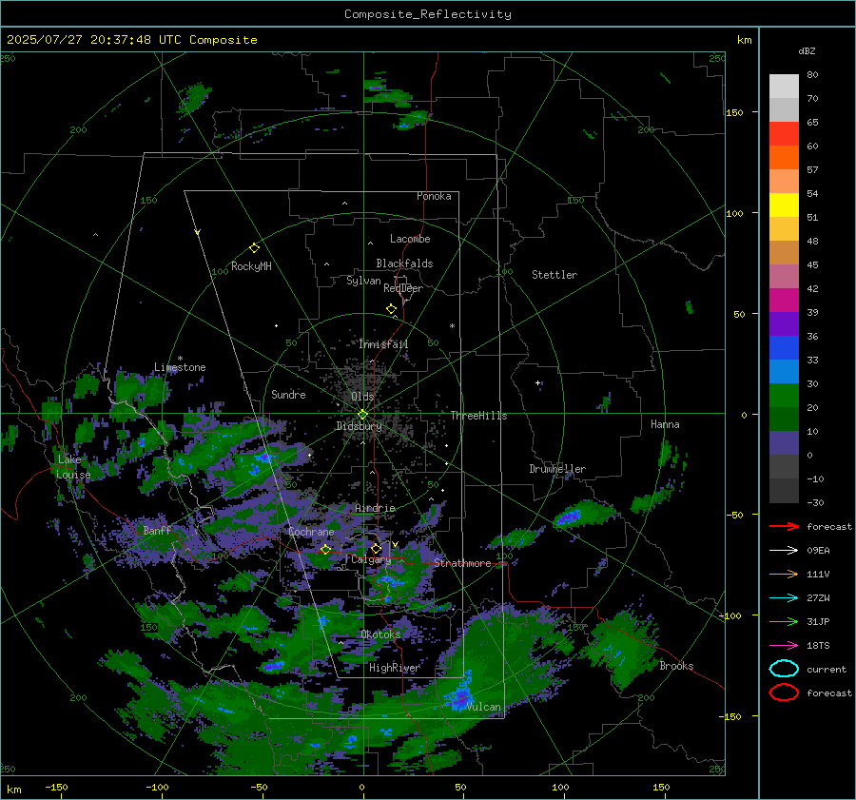Select the orange 111V arrow icon

click(x=784, y=574)
